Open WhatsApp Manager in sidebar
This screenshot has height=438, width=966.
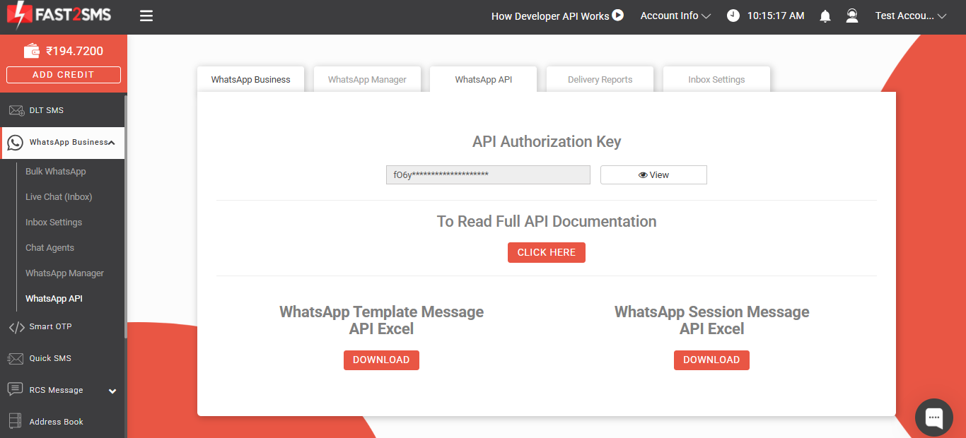pyautogui.click(x=64, y=273)
